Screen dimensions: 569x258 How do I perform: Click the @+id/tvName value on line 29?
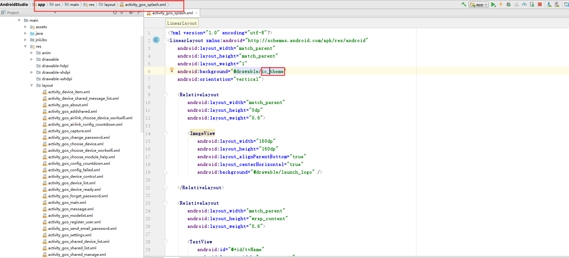[246, 250]
